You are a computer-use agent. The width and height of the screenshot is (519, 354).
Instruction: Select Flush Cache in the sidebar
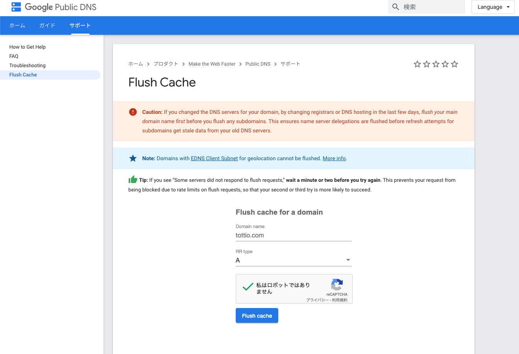50,75
